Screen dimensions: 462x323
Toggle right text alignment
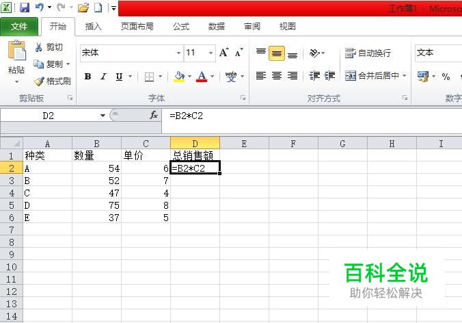tap(293, 76)
